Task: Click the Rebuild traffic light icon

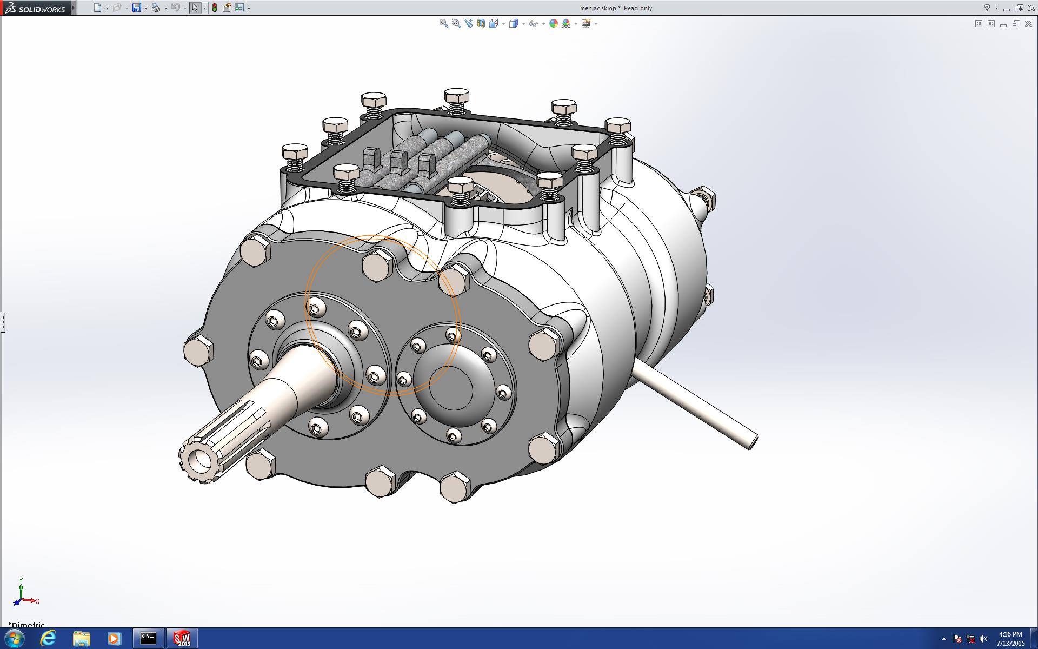Action: point(215,8)
